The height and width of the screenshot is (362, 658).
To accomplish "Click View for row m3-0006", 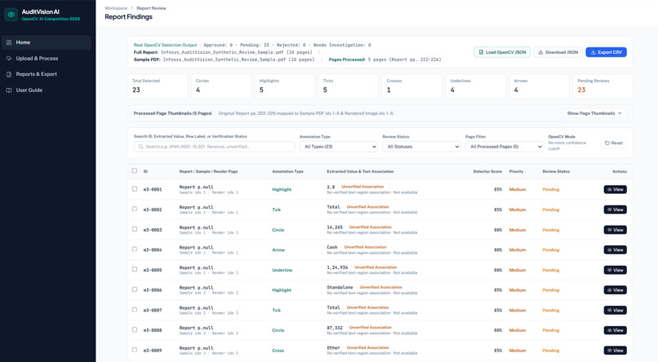I will [616, 290].
